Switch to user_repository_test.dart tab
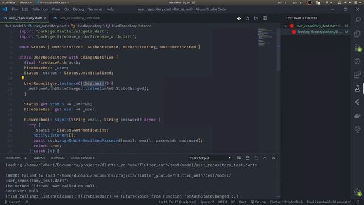The height and width of the screenshot is (205, 364). click(78, 18)
